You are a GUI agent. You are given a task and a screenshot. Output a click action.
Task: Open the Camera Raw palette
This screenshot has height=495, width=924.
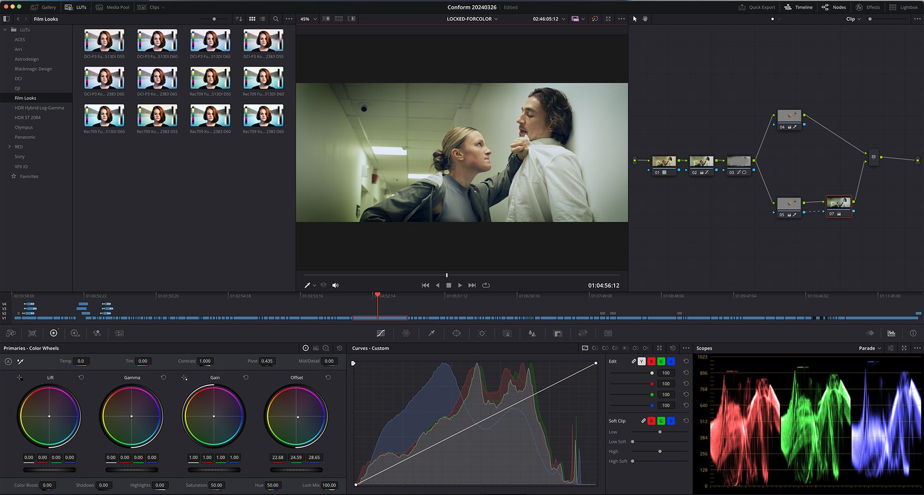(11, 333)
